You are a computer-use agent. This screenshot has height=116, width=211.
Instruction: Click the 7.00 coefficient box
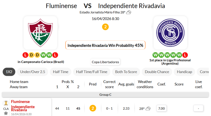pos(162,108)
